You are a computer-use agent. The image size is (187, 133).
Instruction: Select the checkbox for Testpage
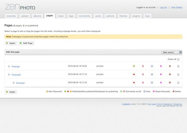(x=178, y=66)
